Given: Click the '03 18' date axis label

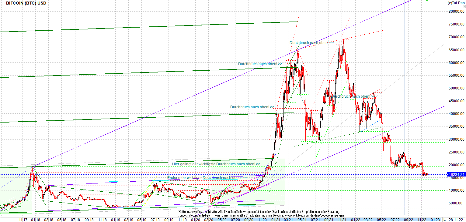Looking at the screenshot, I should 49,220.
